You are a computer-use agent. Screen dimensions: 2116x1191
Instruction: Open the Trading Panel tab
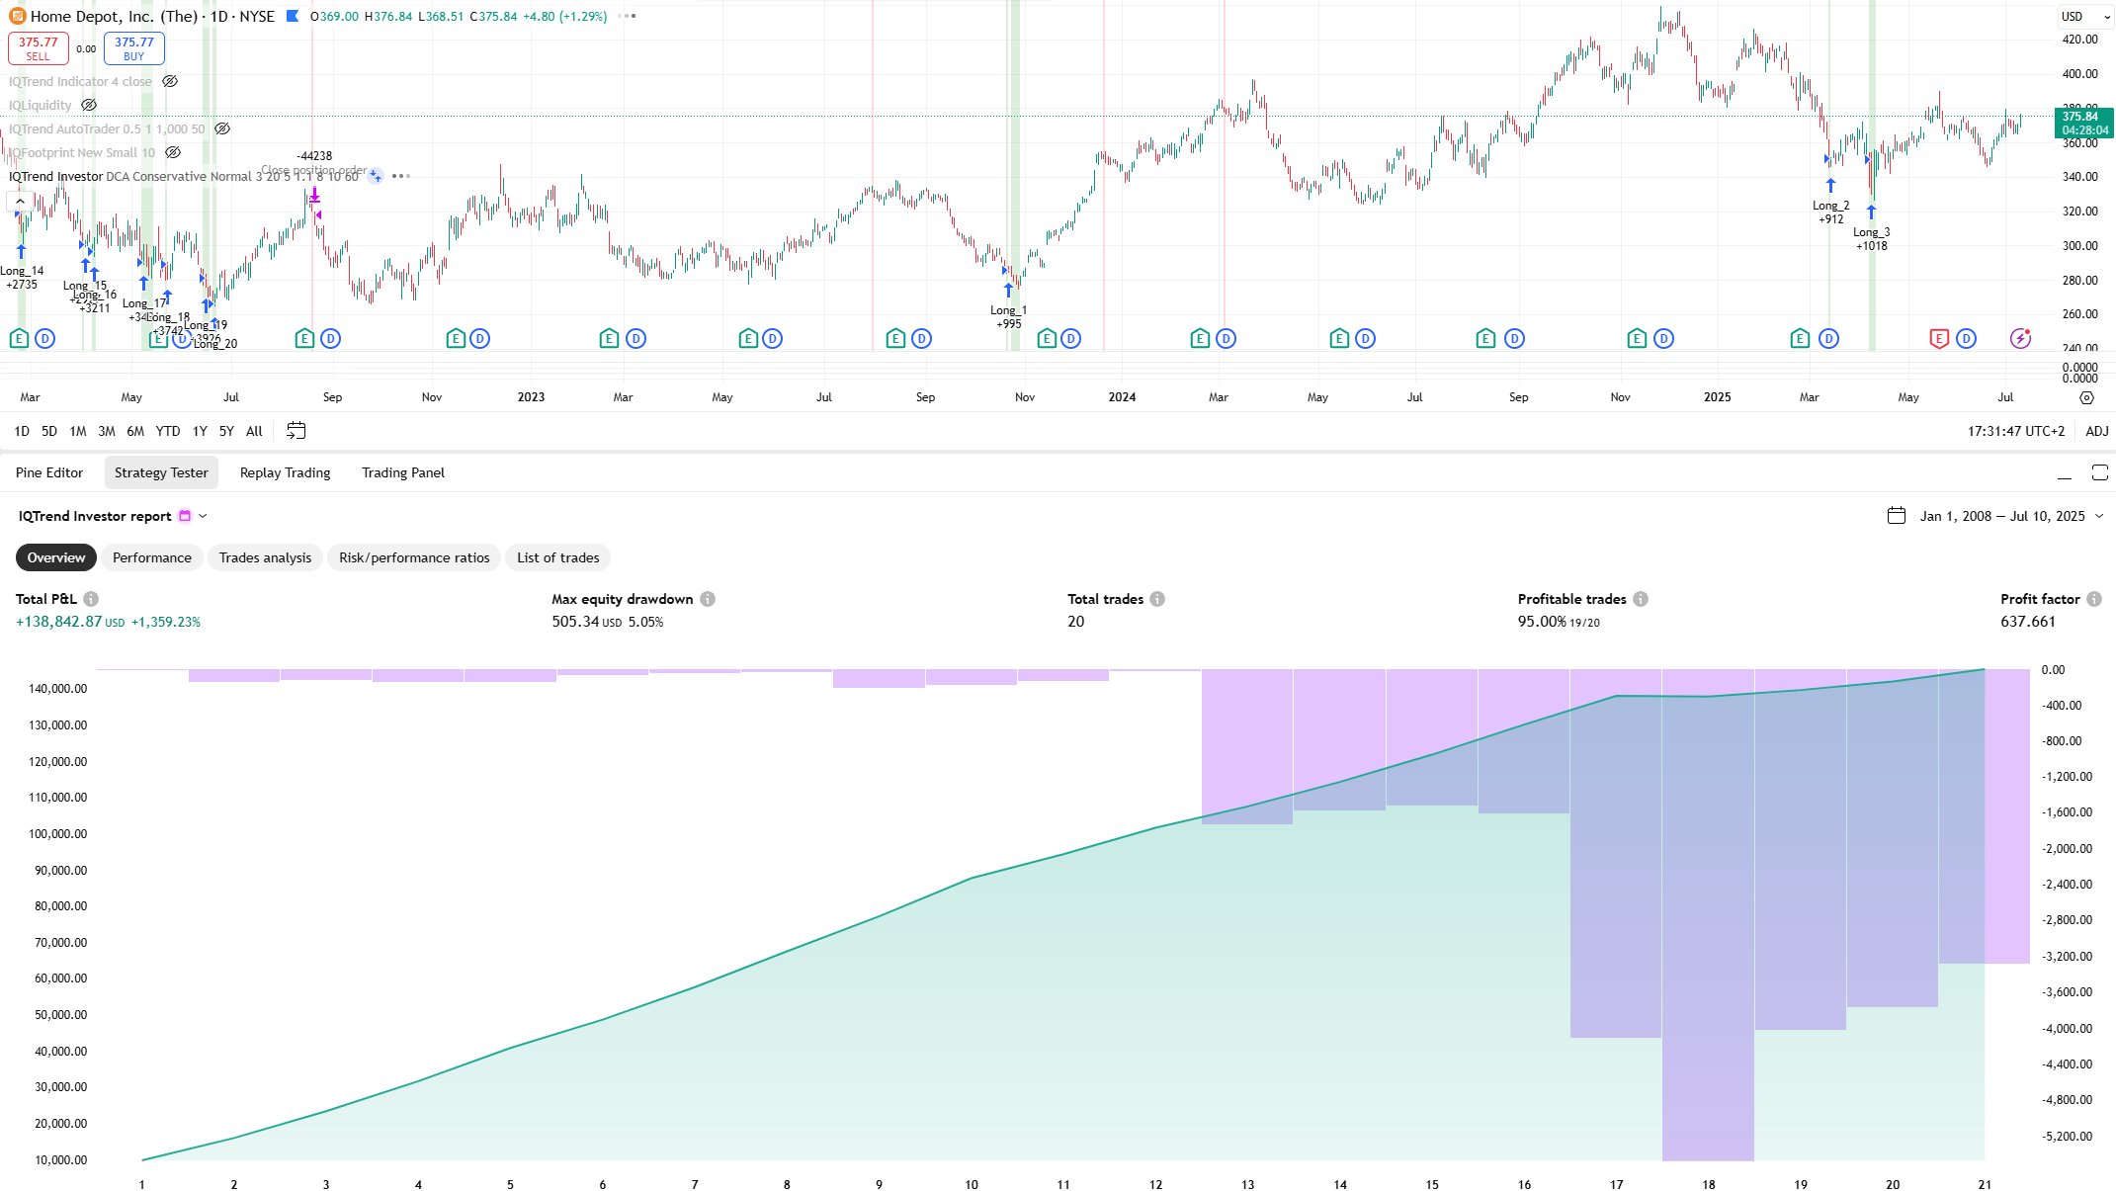[403, 472]
